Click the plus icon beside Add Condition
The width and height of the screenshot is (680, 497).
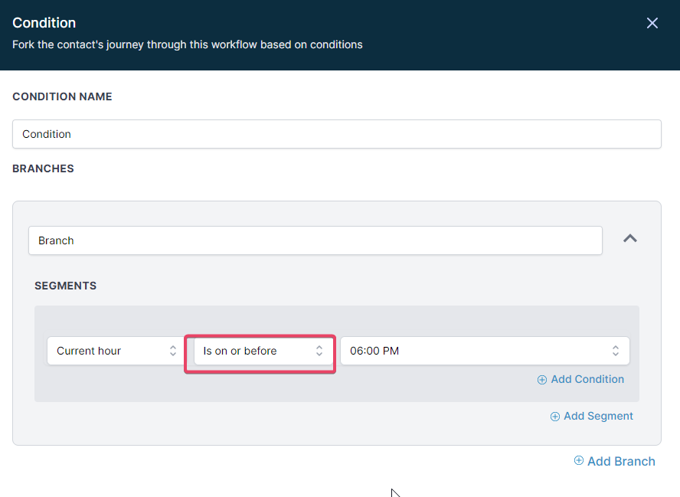[542, 380]
